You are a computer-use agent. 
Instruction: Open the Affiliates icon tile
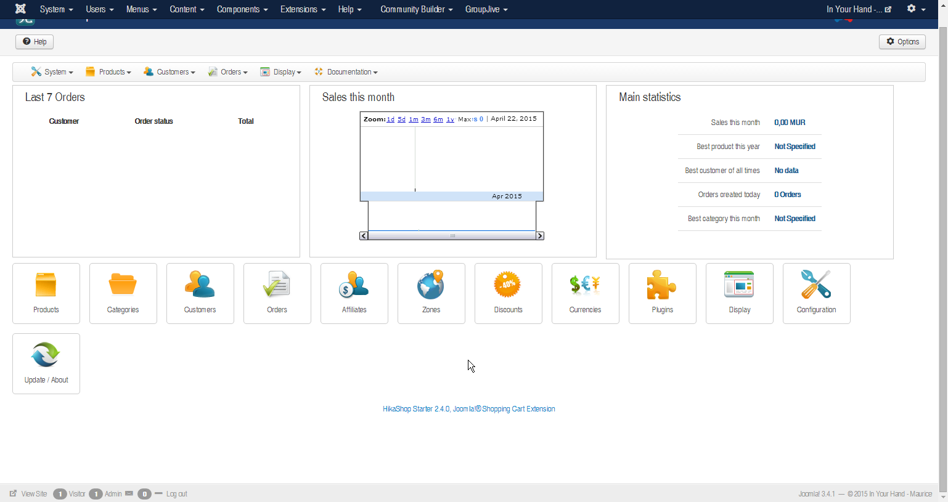[x=354, y=293]
